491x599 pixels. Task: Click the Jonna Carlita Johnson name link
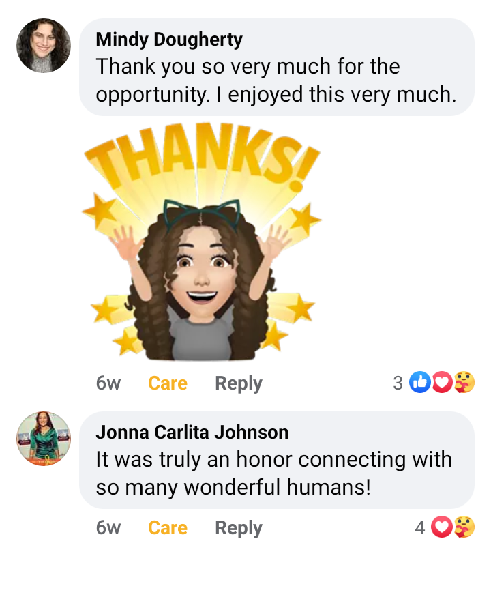(192, 433)
